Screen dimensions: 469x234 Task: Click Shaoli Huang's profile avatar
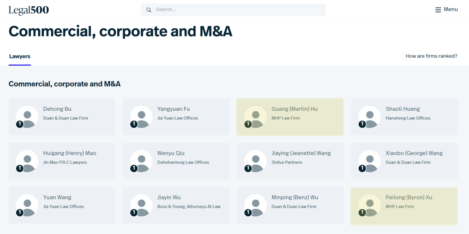coord(369,117)
